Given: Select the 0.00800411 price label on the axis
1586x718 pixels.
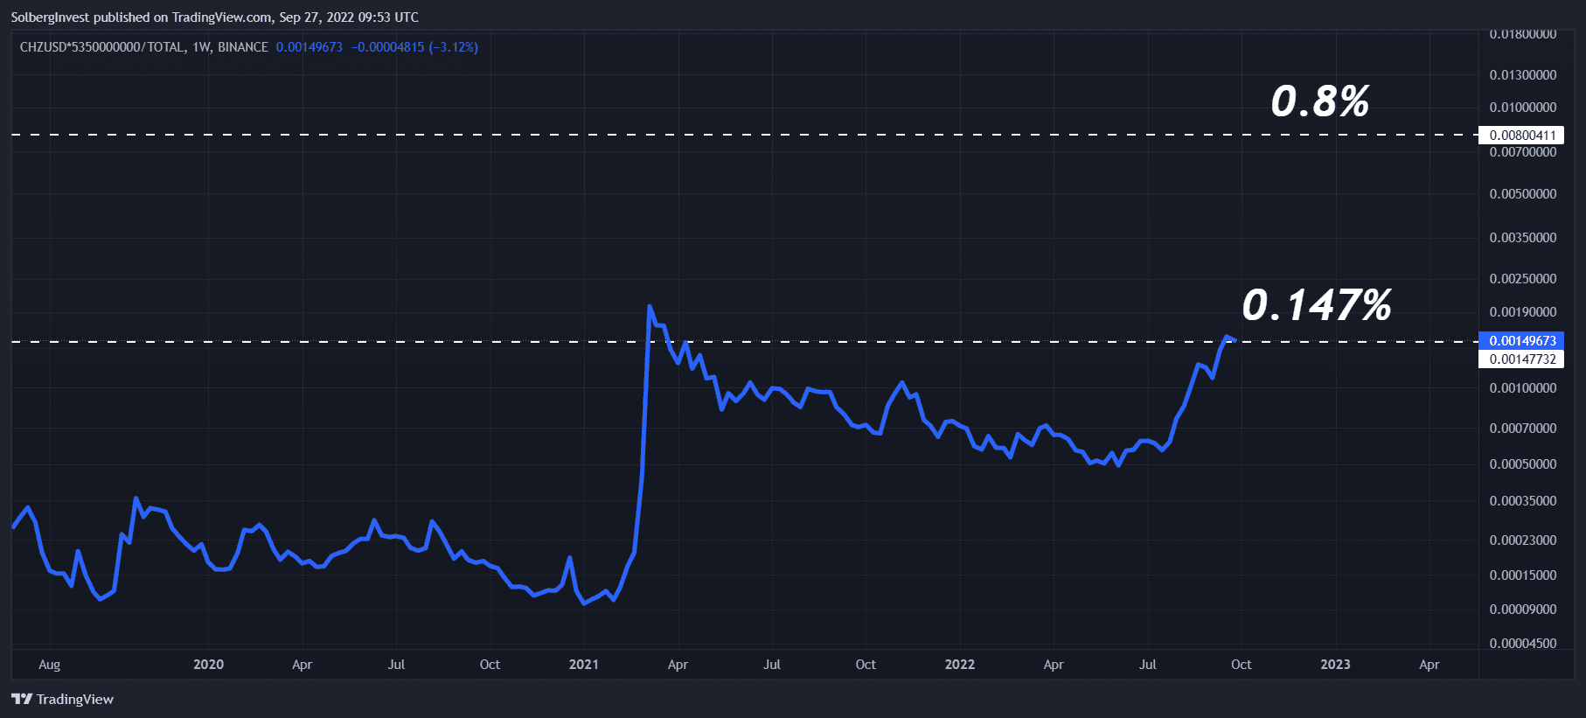Looking at the screenshot, I should click(x=1521, y=135).
